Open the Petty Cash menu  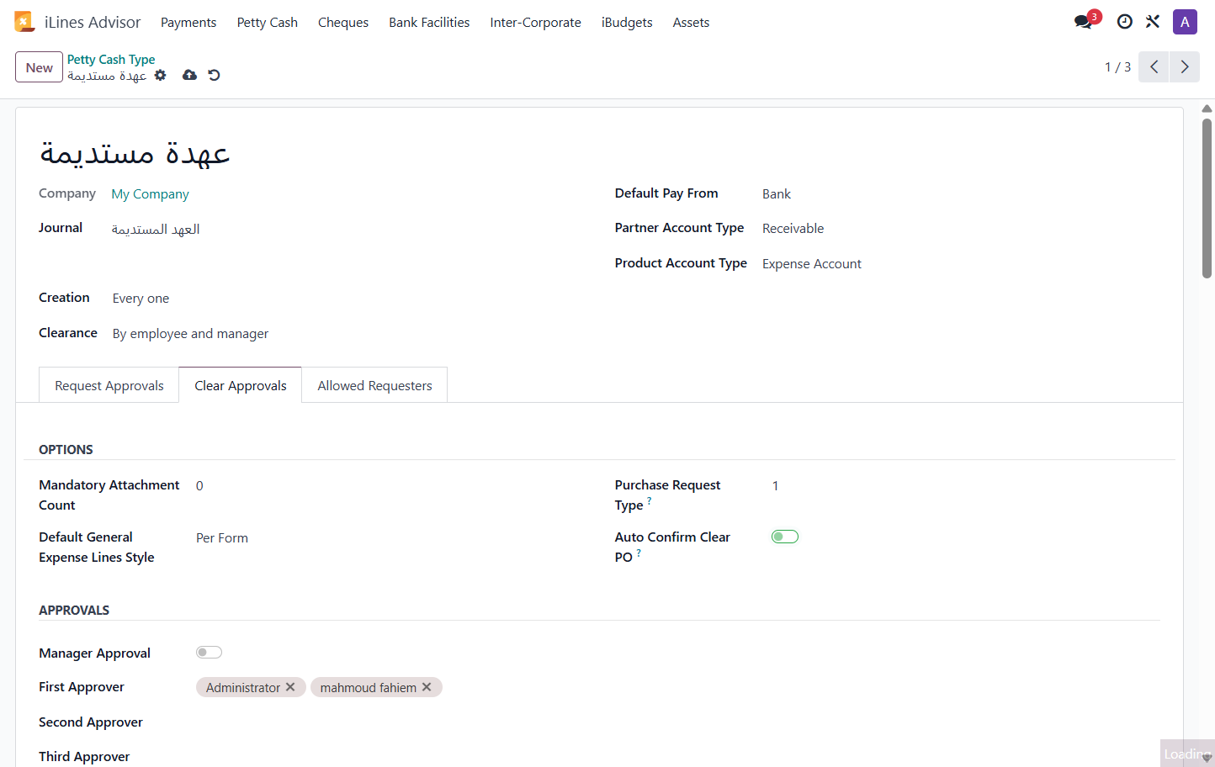tap(268, 23)
